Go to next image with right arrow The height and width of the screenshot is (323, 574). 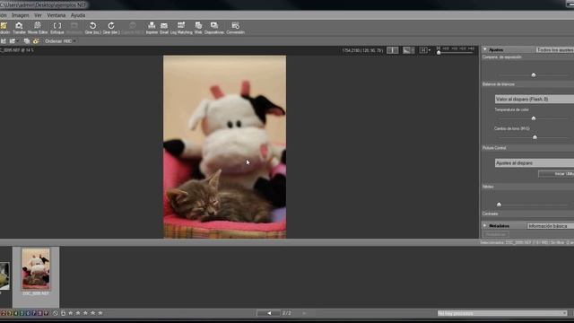304,313
